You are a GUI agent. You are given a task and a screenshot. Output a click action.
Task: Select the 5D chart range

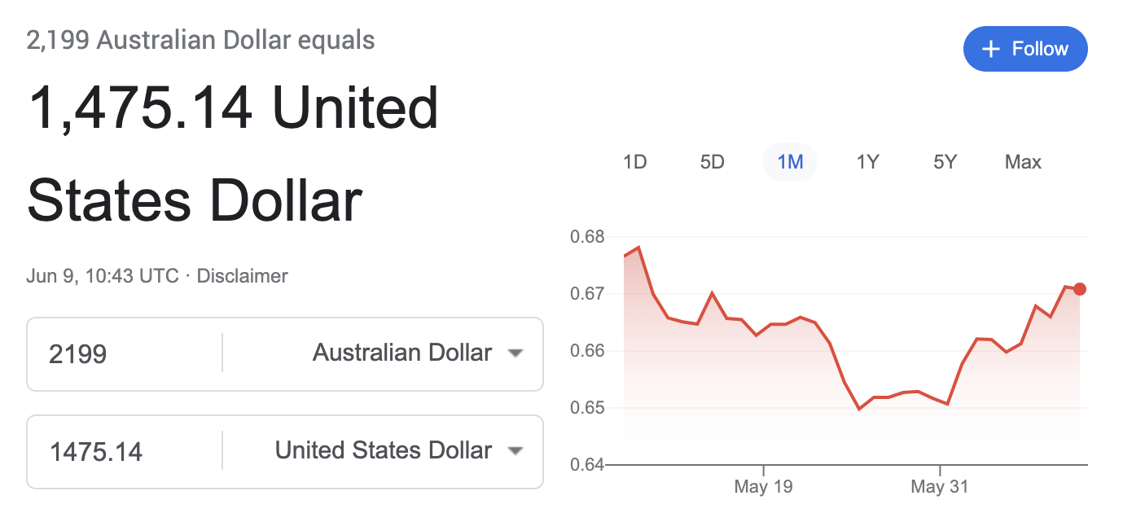pos(712,162)
